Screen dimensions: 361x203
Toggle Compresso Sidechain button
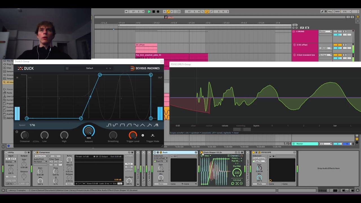pyautogui.click(x=40, y=156)
